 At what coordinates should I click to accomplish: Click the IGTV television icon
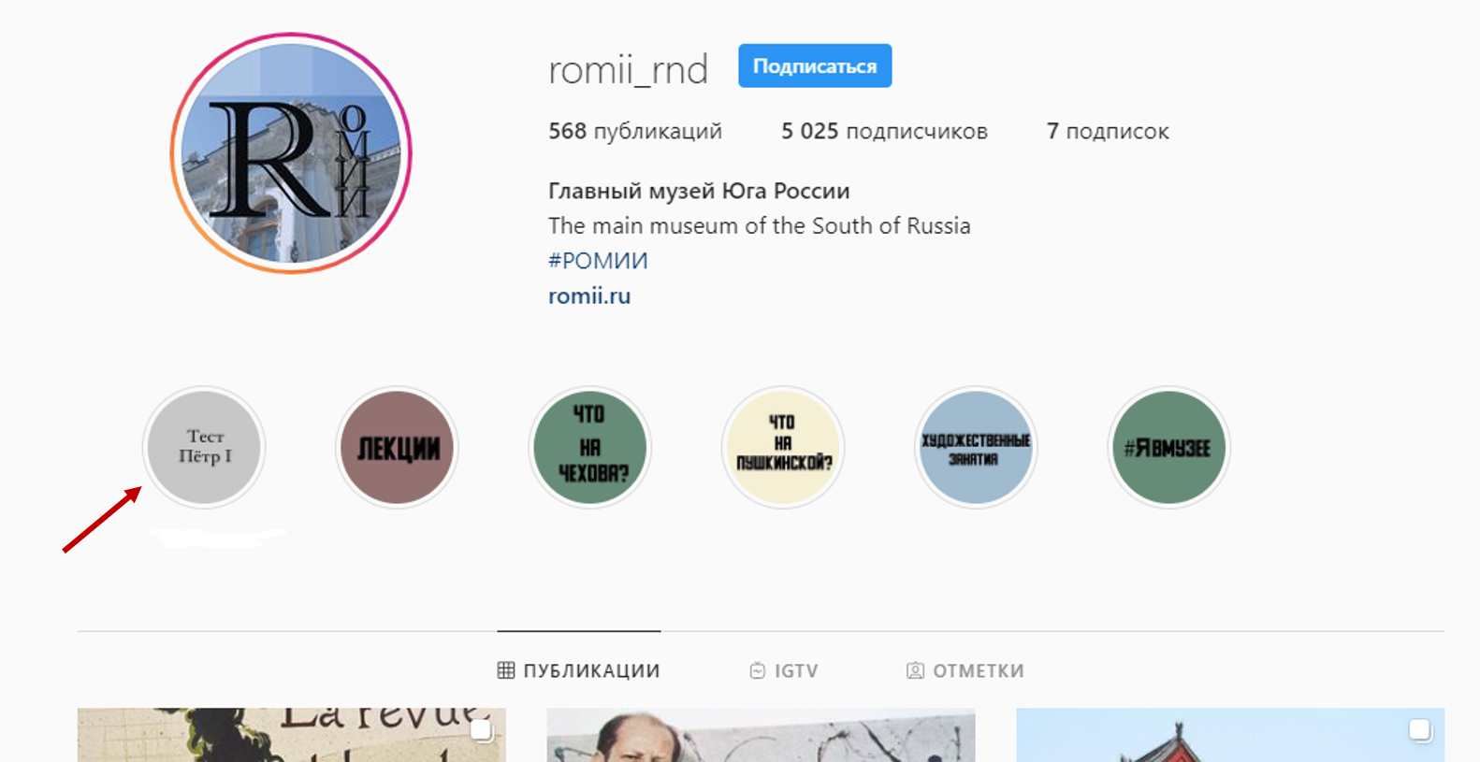[x=758, y=670]
